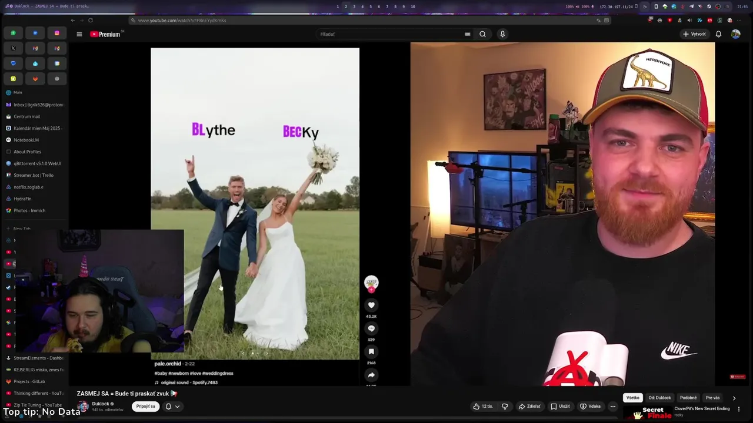Viewport: 753px width, 423px height.
Task: Click the search magnifier button
Action: 482,34
